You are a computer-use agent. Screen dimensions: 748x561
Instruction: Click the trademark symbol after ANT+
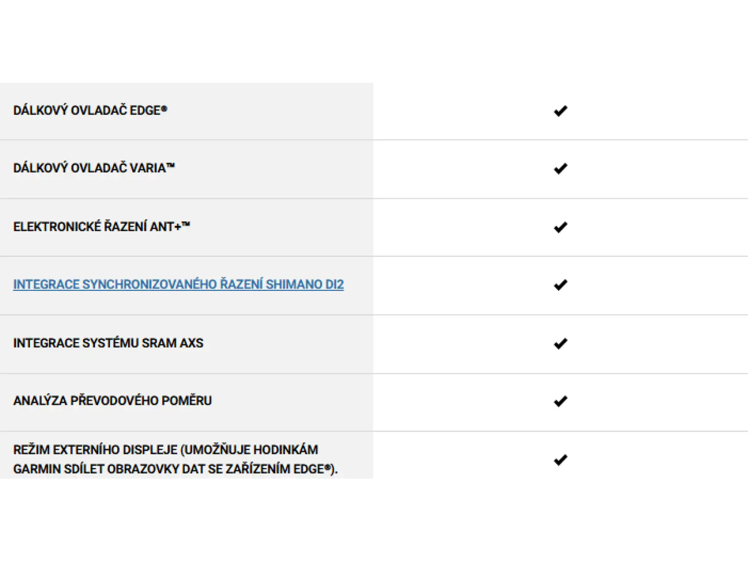click(186, 224)
